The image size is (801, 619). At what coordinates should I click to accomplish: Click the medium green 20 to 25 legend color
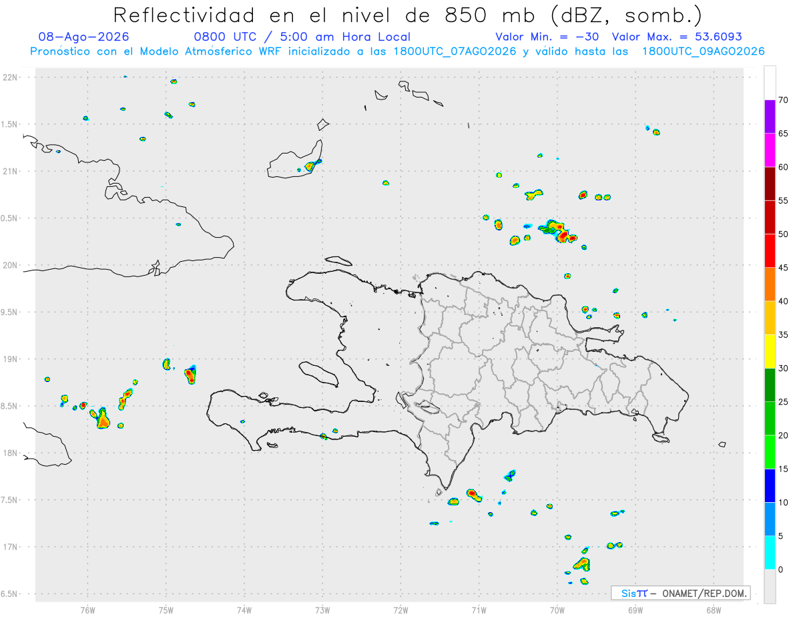pos(770,419)
